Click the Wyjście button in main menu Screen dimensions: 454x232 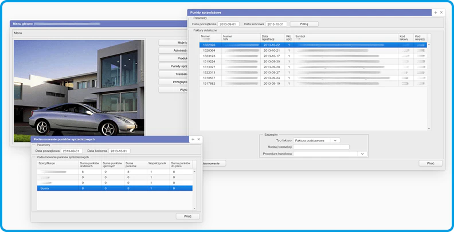pos(175,90)
